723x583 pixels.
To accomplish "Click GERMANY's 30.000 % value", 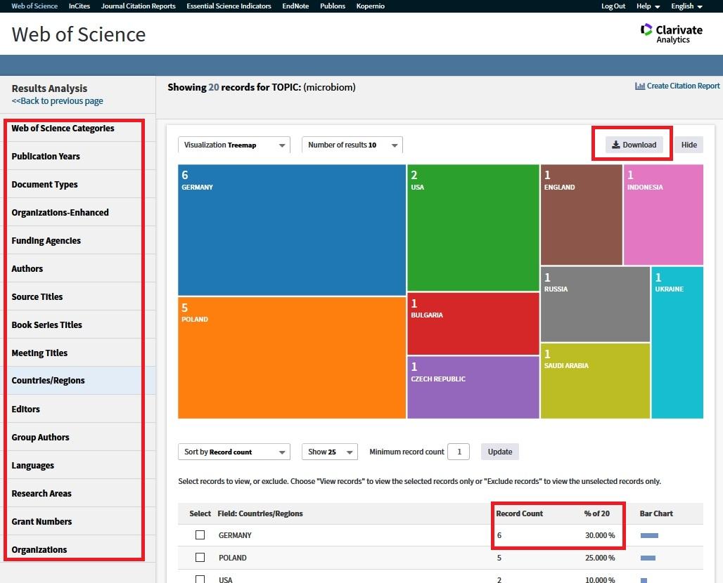I will (x=600, y=535).
